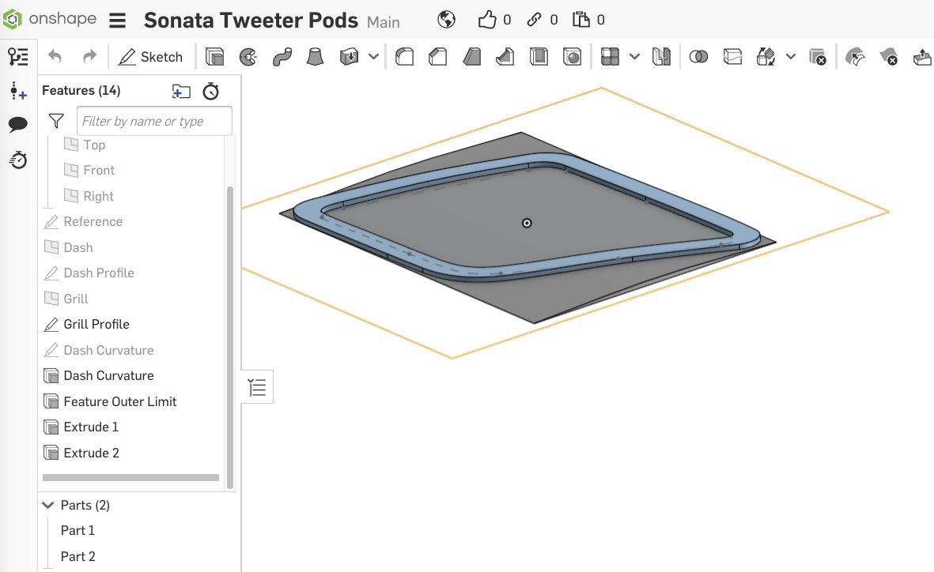Select the Linear pattern tool
Viewport: 934px width, 572px height.
610,57
